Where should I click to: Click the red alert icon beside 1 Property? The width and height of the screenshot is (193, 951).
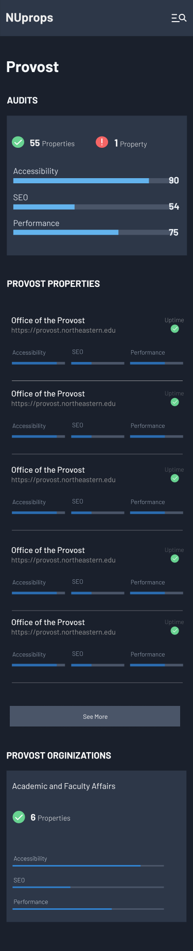[102, 142]
